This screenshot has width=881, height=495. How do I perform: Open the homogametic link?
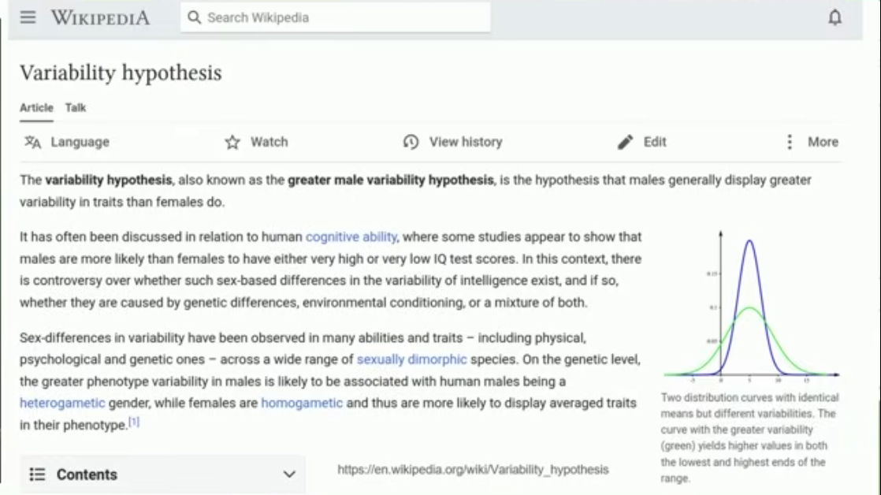(302, 403)
